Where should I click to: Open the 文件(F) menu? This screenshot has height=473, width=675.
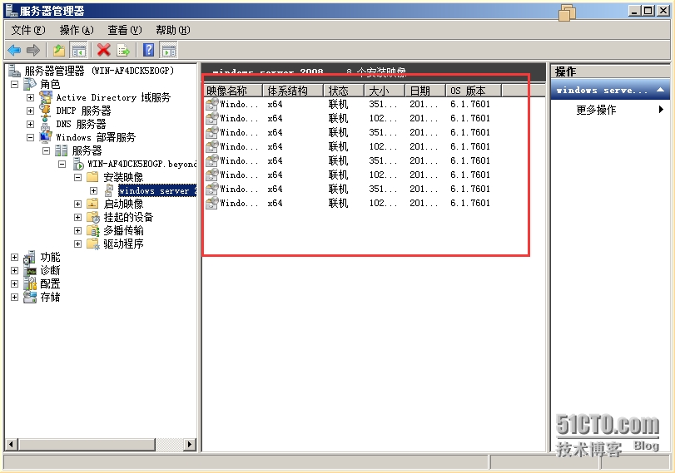point(28,30)
